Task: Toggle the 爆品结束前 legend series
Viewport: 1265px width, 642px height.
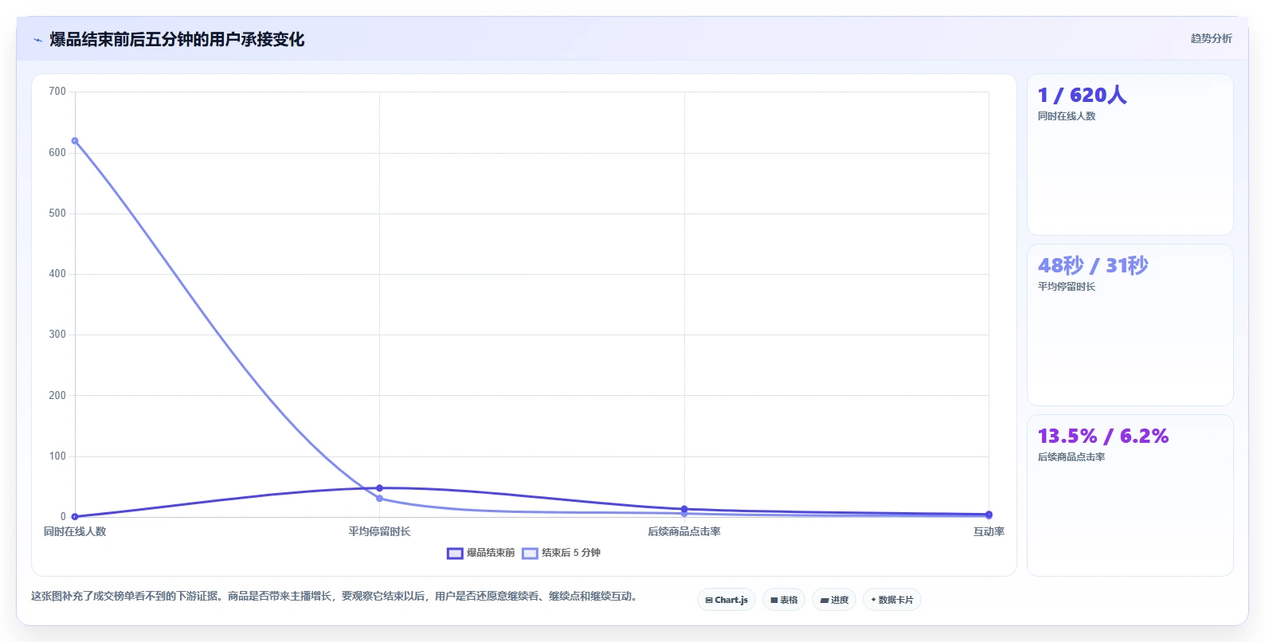Action: click(481, 553)
